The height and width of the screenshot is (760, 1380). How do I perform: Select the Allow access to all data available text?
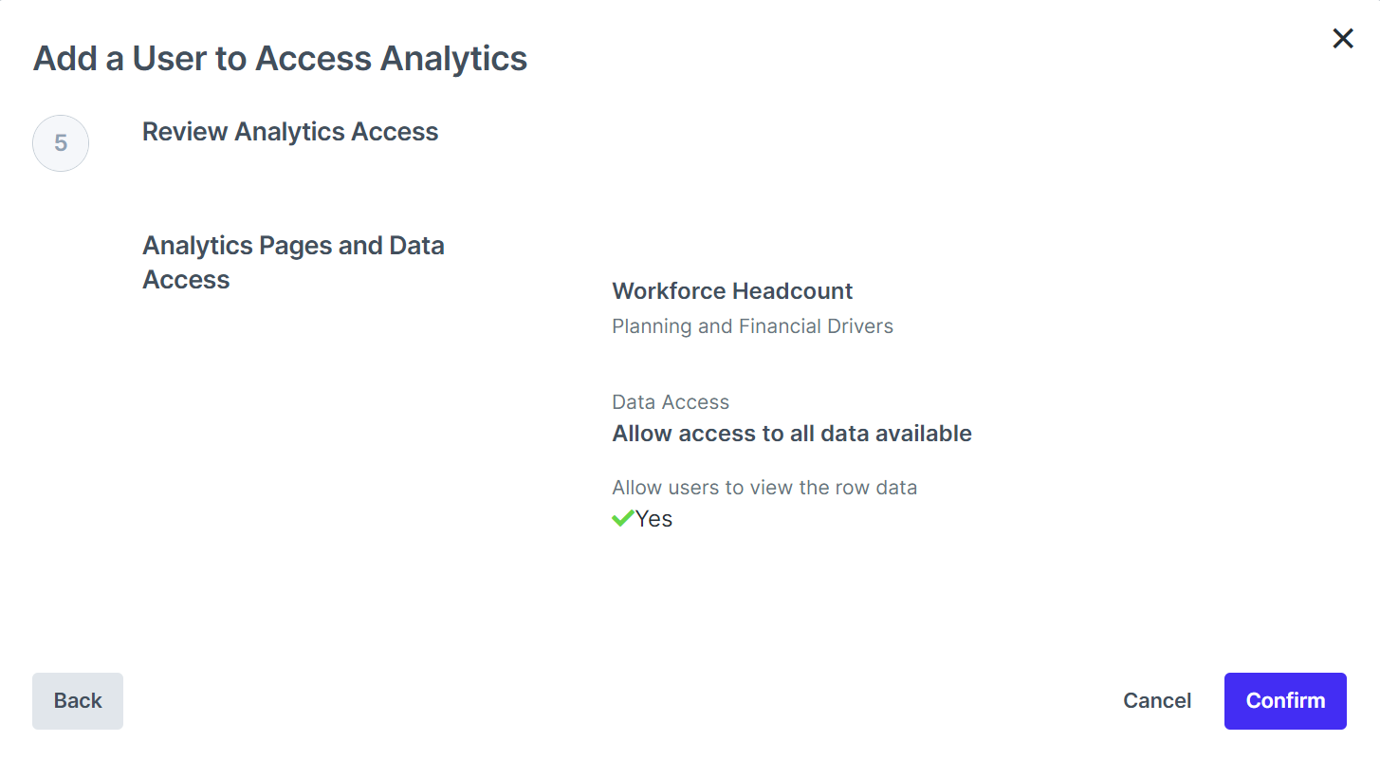[792, 434]
